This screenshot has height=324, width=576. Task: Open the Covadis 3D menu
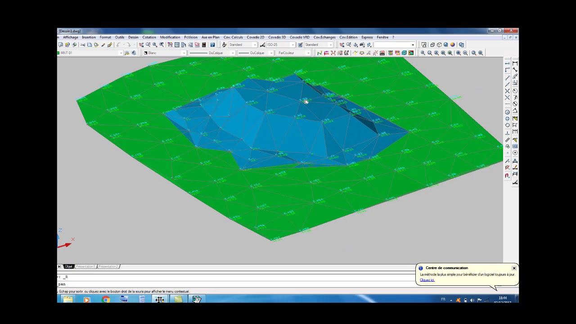tap(277, 37)
